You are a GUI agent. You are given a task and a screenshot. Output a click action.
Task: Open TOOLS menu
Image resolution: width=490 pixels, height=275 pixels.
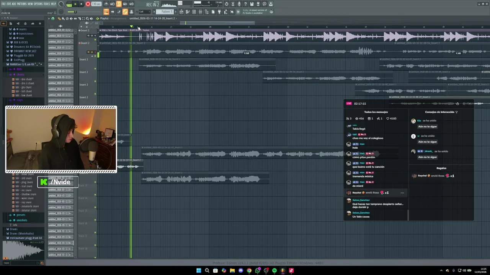pyautogui.click(x=47, y=4)
